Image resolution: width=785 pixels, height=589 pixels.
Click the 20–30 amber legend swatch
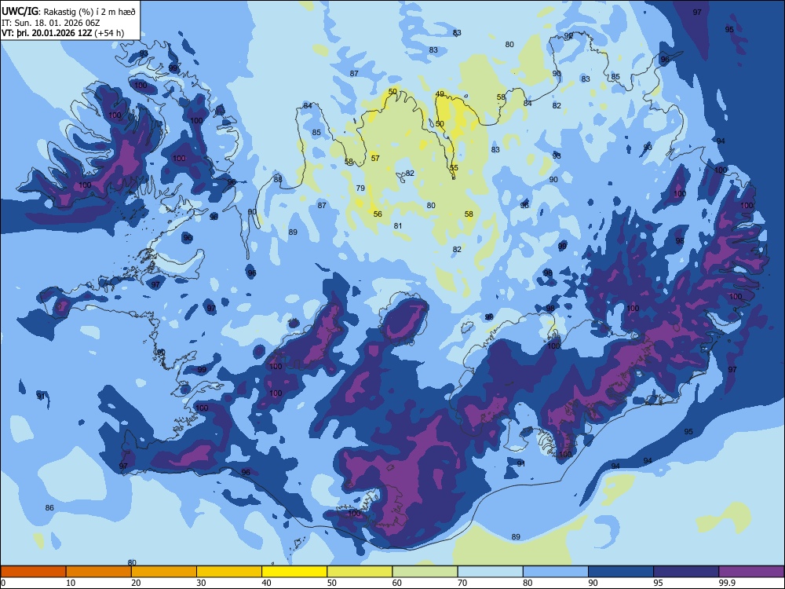coord(164,572)
